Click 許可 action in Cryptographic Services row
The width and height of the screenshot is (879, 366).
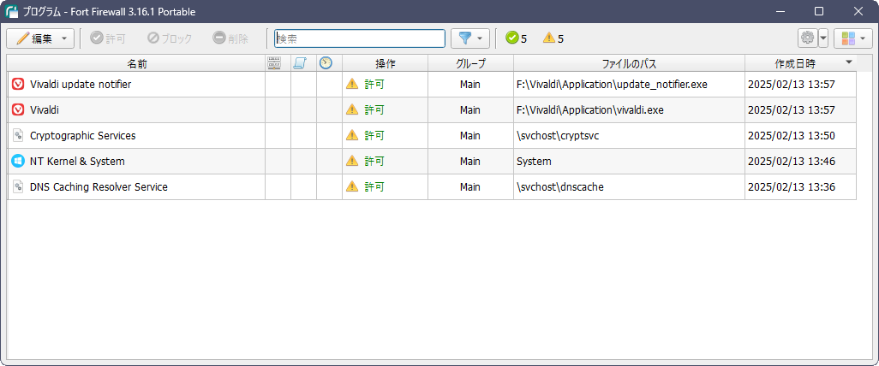[x=374, y=135]
